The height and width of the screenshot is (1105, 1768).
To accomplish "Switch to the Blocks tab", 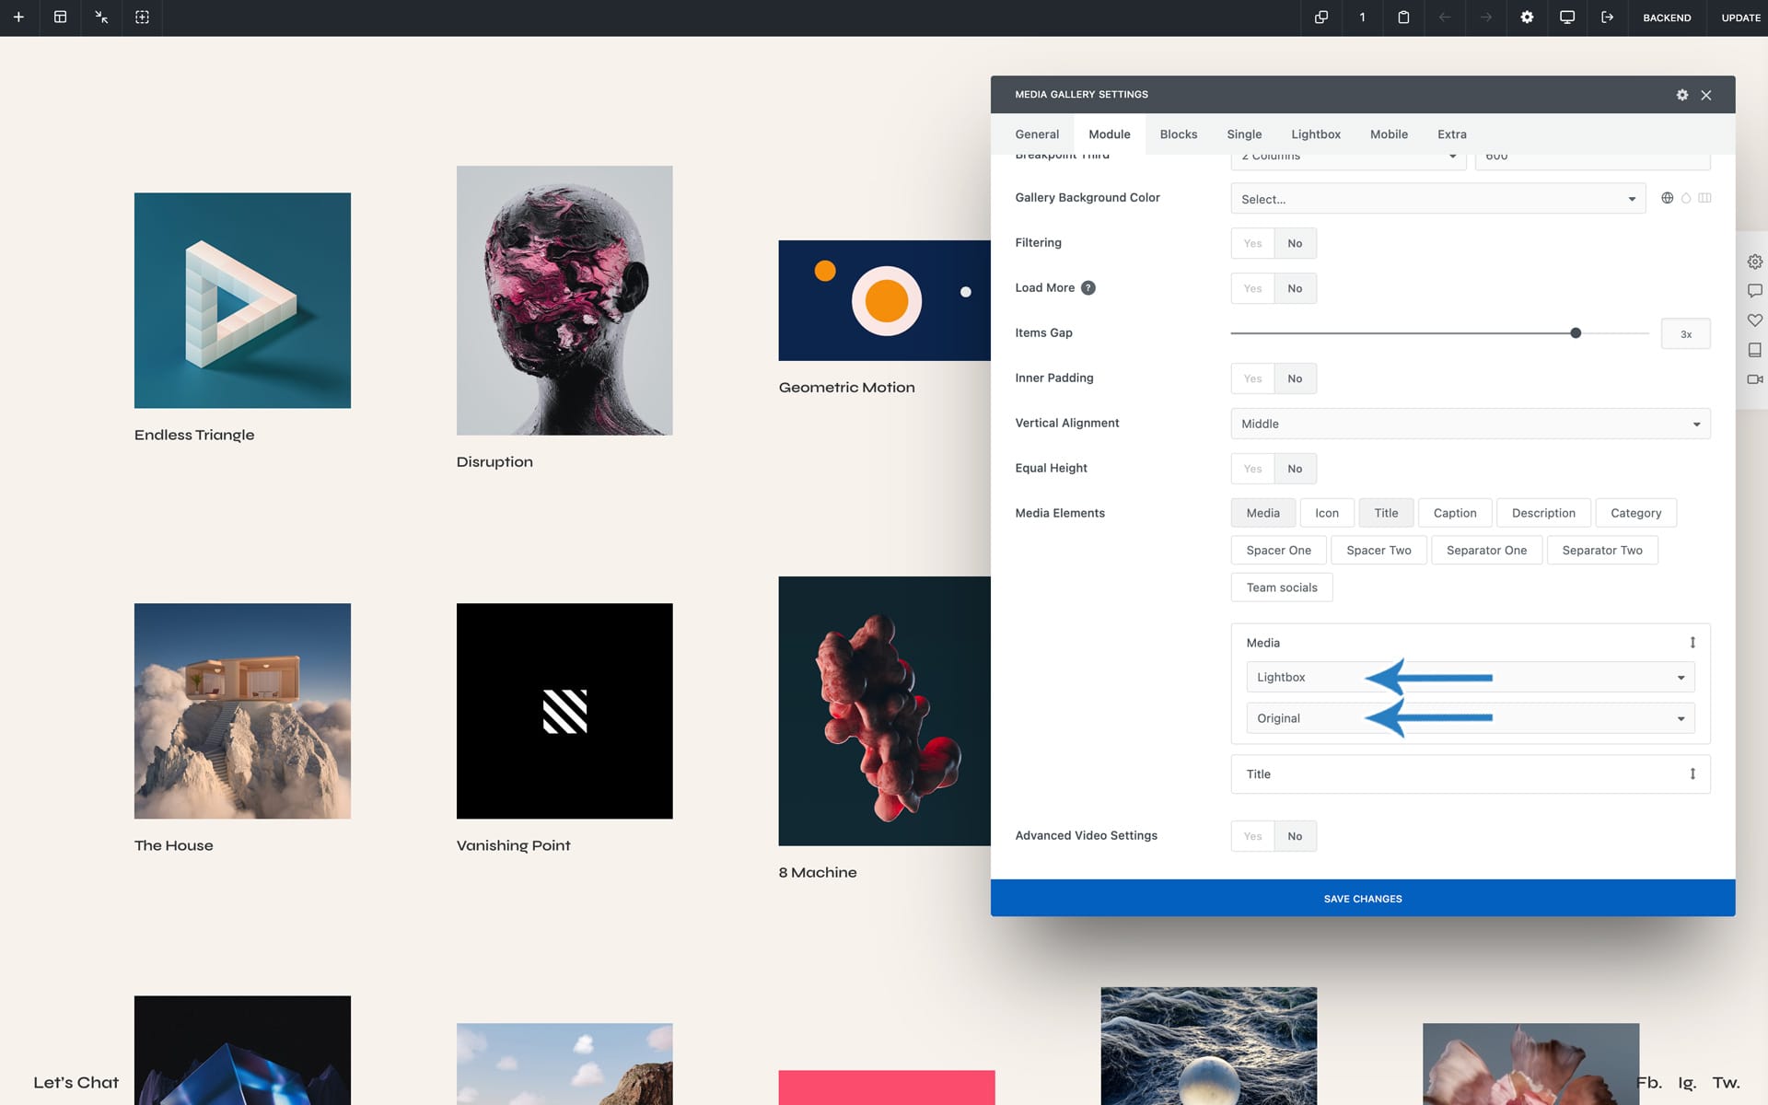I will click(x=1179, y=134).
